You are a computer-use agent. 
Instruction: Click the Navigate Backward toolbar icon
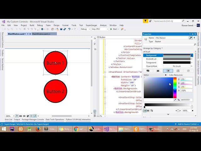tap(42, 29)
